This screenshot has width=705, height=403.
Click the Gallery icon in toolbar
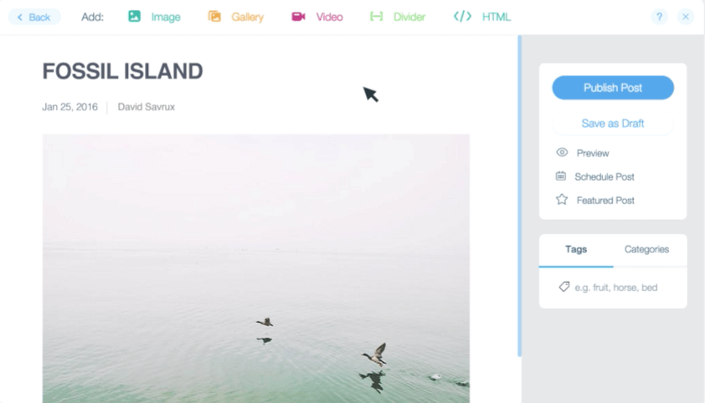pos(214,17)
